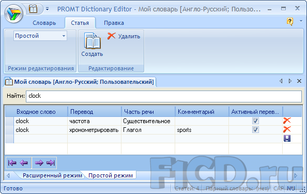
Task: Open the Правка ribbon tab
Action: tap(114, 23)
